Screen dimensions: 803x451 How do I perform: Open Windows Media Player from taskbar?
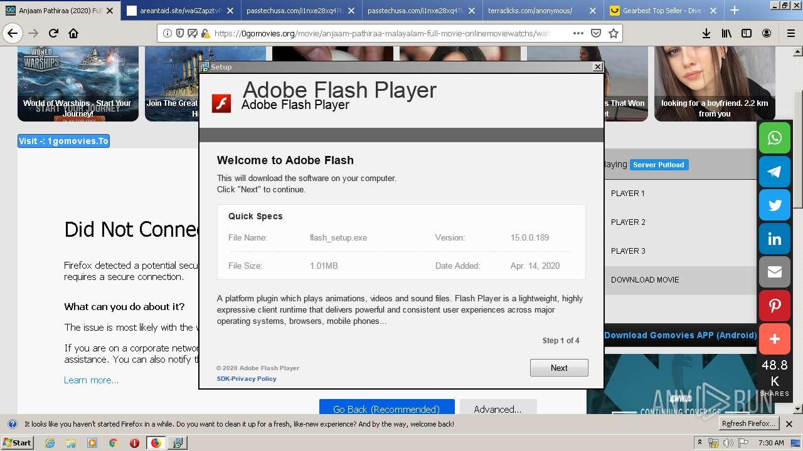coord(92,443)
